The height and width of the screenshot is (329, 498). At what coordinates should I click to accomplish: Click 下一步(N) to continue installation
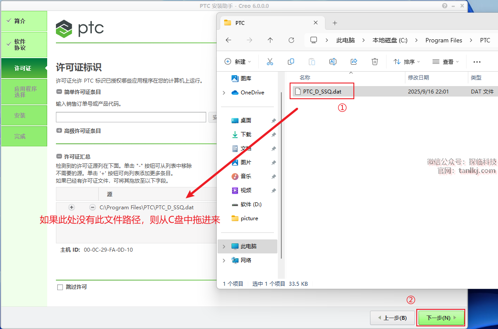click(x=441, y=318)
